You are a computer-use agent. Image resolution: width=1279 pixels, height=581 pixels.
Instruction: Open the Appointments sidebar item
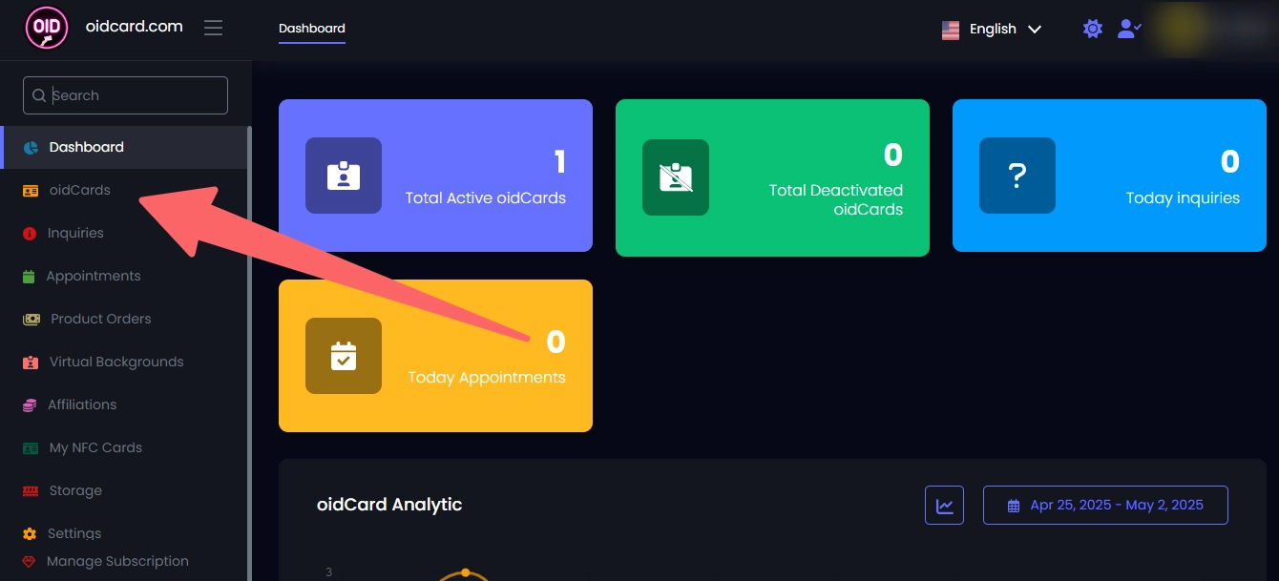click(93, 276)
